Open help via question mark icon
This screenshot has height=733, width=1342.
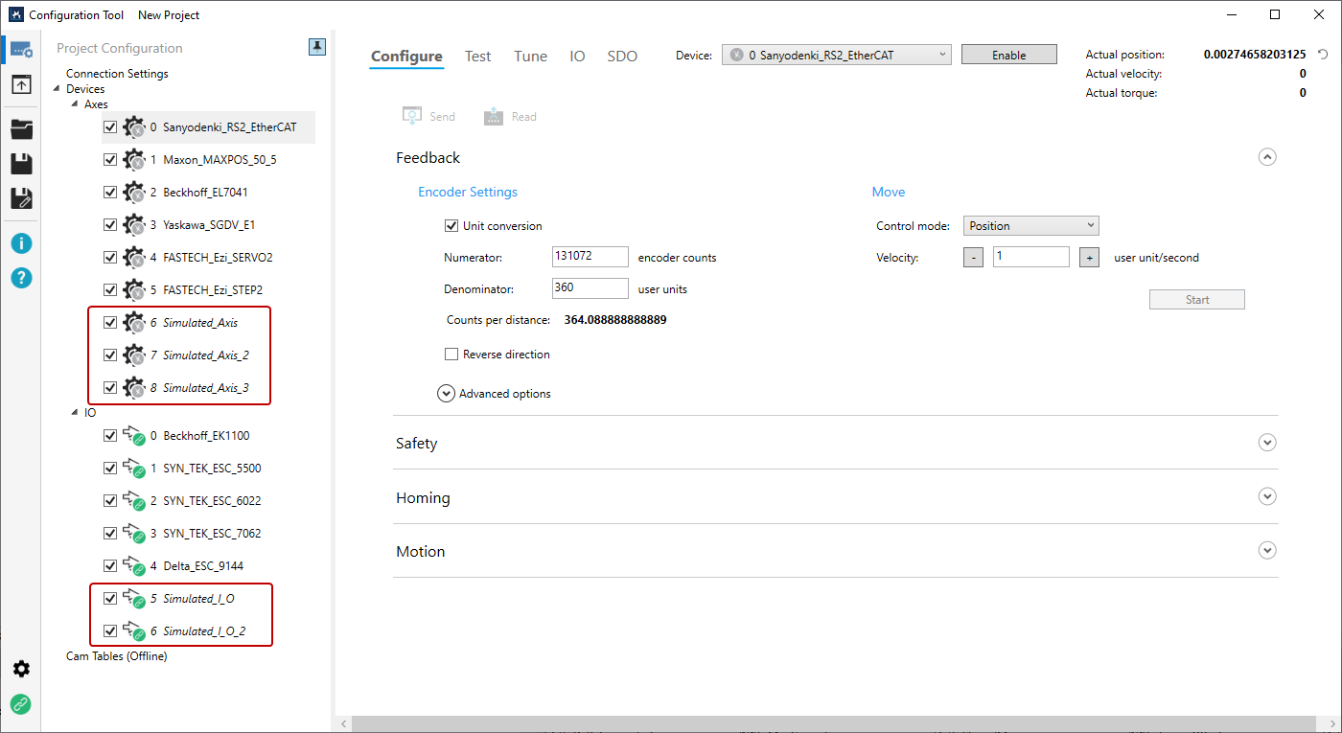[x=21, y=278]
